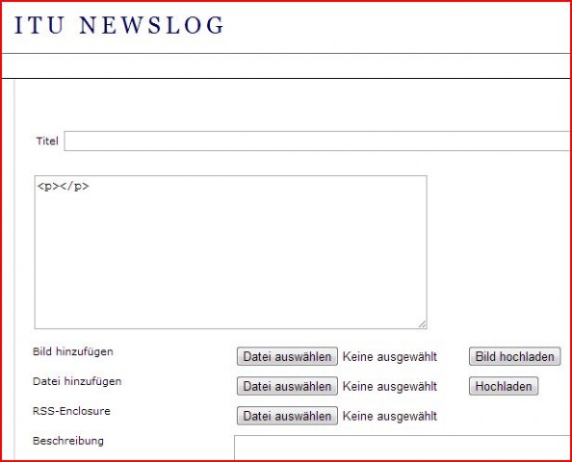Click 'Keine ausgewählt' in RSS-Enclosure row

390,417
